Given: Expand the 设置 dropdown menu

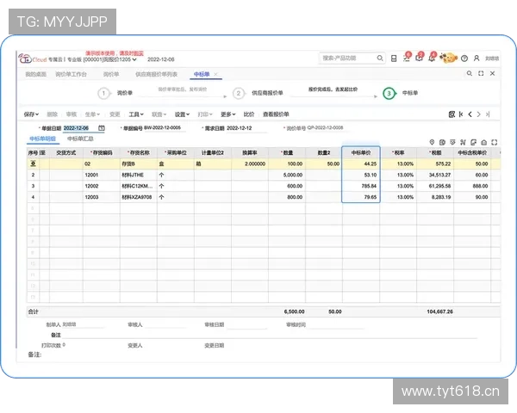Looking at the screenshot, I should (x=182, y=114).
